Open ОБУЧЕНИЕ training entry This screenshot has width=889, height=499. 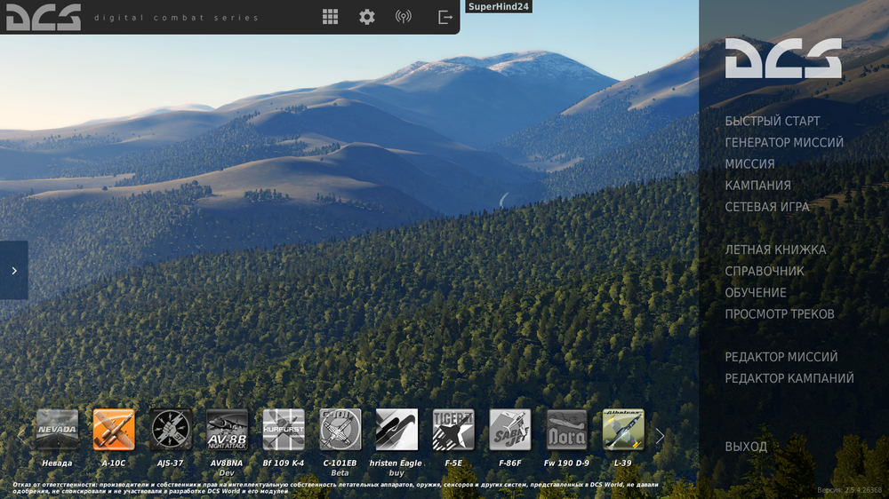coord(755,293)
